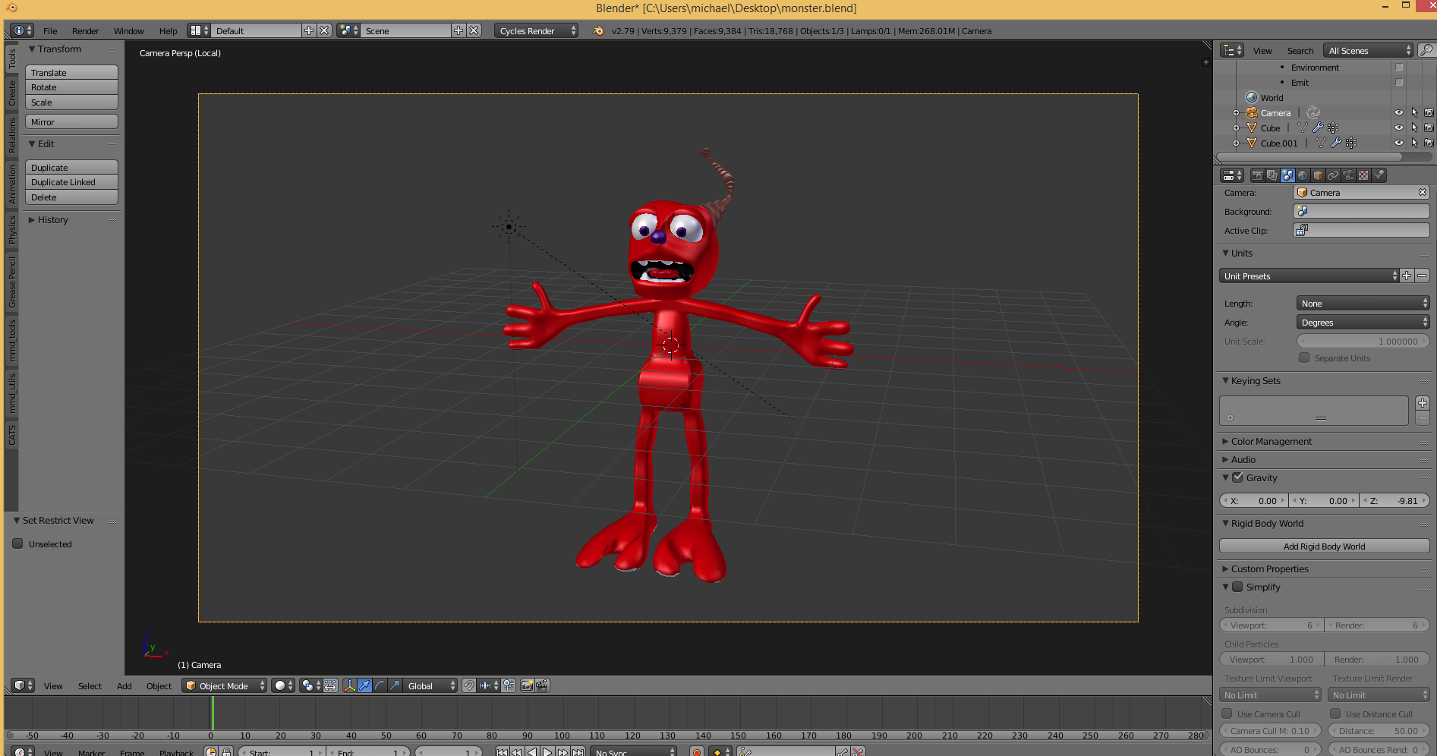
Task: Open the 3D view Select menu
Action: (90, 685)
